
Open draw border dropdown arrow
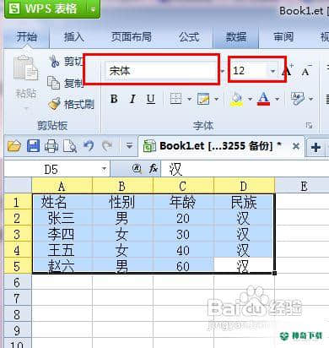pos(217,99)
